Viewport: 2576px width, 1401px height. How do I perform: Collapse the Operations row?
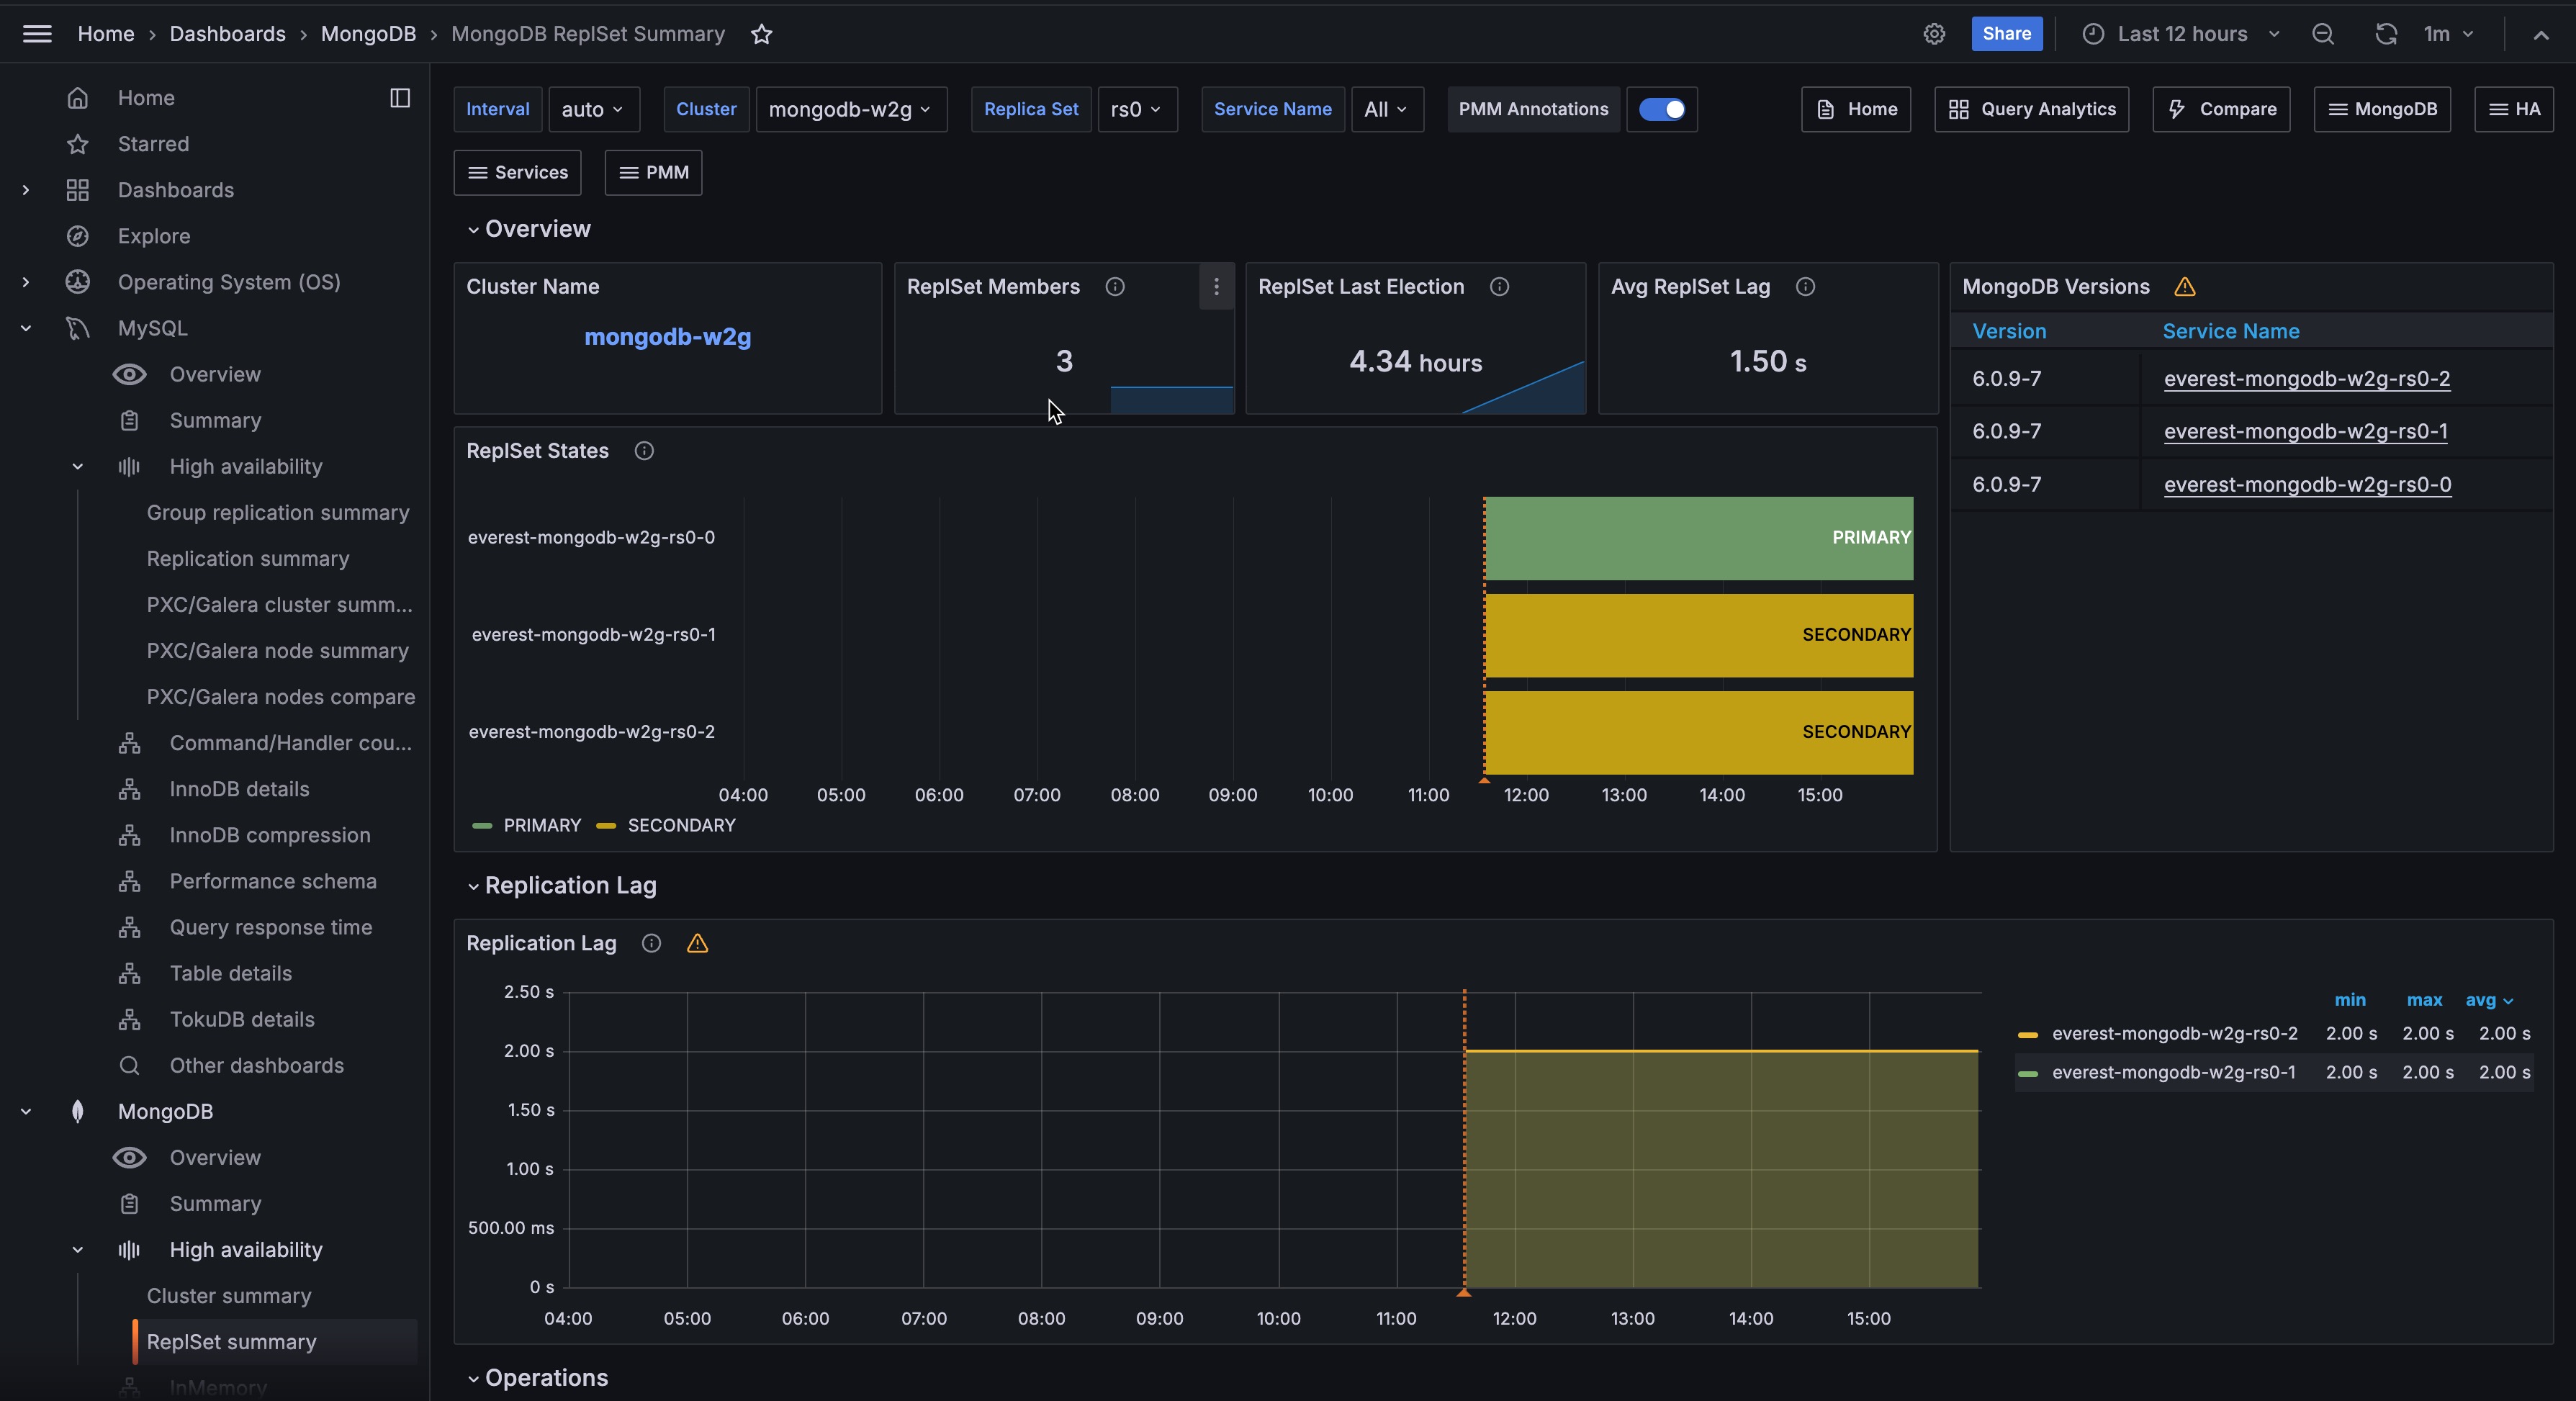(x=538, y=1377)
